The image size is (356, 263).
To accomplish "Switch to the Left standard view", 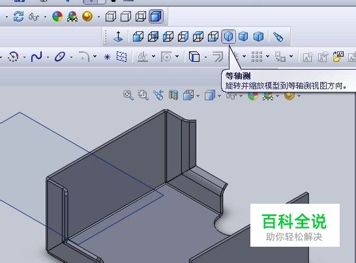I will (x=168, y=36).
